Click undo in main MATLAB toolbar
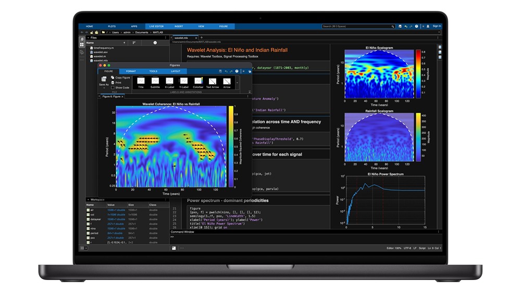The image size is (521, 293). click(406, 26)
